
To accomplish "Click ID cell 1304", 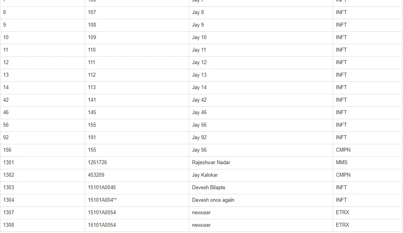I will [x=42, y=200].
